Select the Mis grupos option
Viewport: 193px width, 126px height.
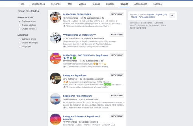click(x=19, y=46)
